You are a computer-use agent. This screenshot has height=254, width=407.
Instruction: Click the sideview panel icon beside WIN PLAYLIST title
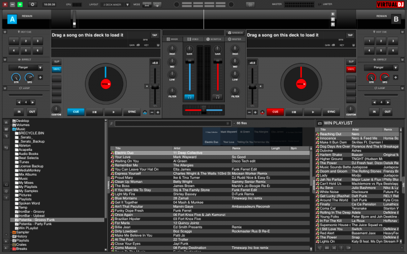pos(320,123)
